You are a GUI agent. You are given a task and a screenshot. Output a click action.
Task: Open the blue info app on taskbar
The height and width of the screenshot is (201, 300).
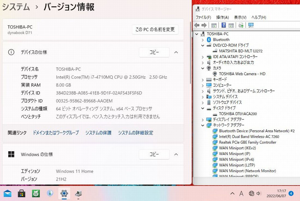[50, 193]
